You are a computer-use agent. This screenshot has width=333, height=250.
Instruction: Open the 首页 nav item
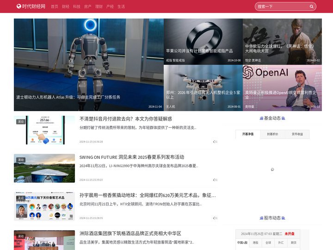coord(55,6)
